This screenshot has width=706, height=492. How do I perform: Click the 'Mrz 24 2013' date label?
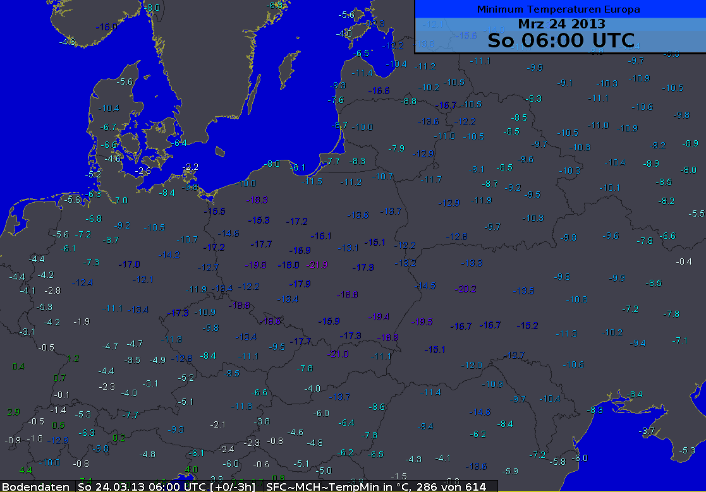pos(561,24)
